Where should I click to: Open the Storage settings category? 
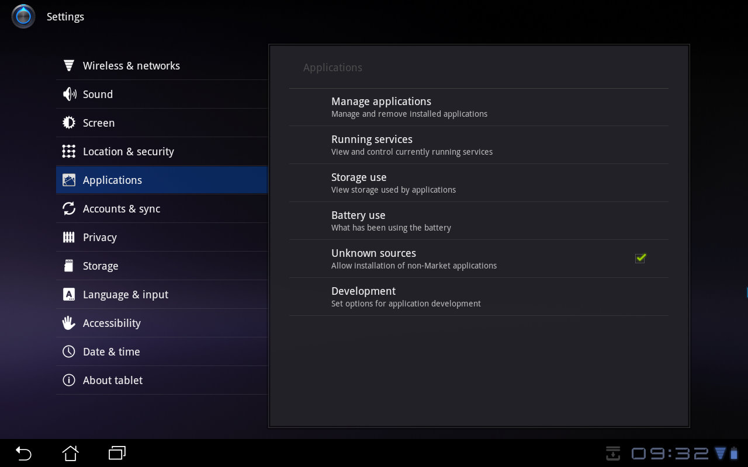point(162,266)
